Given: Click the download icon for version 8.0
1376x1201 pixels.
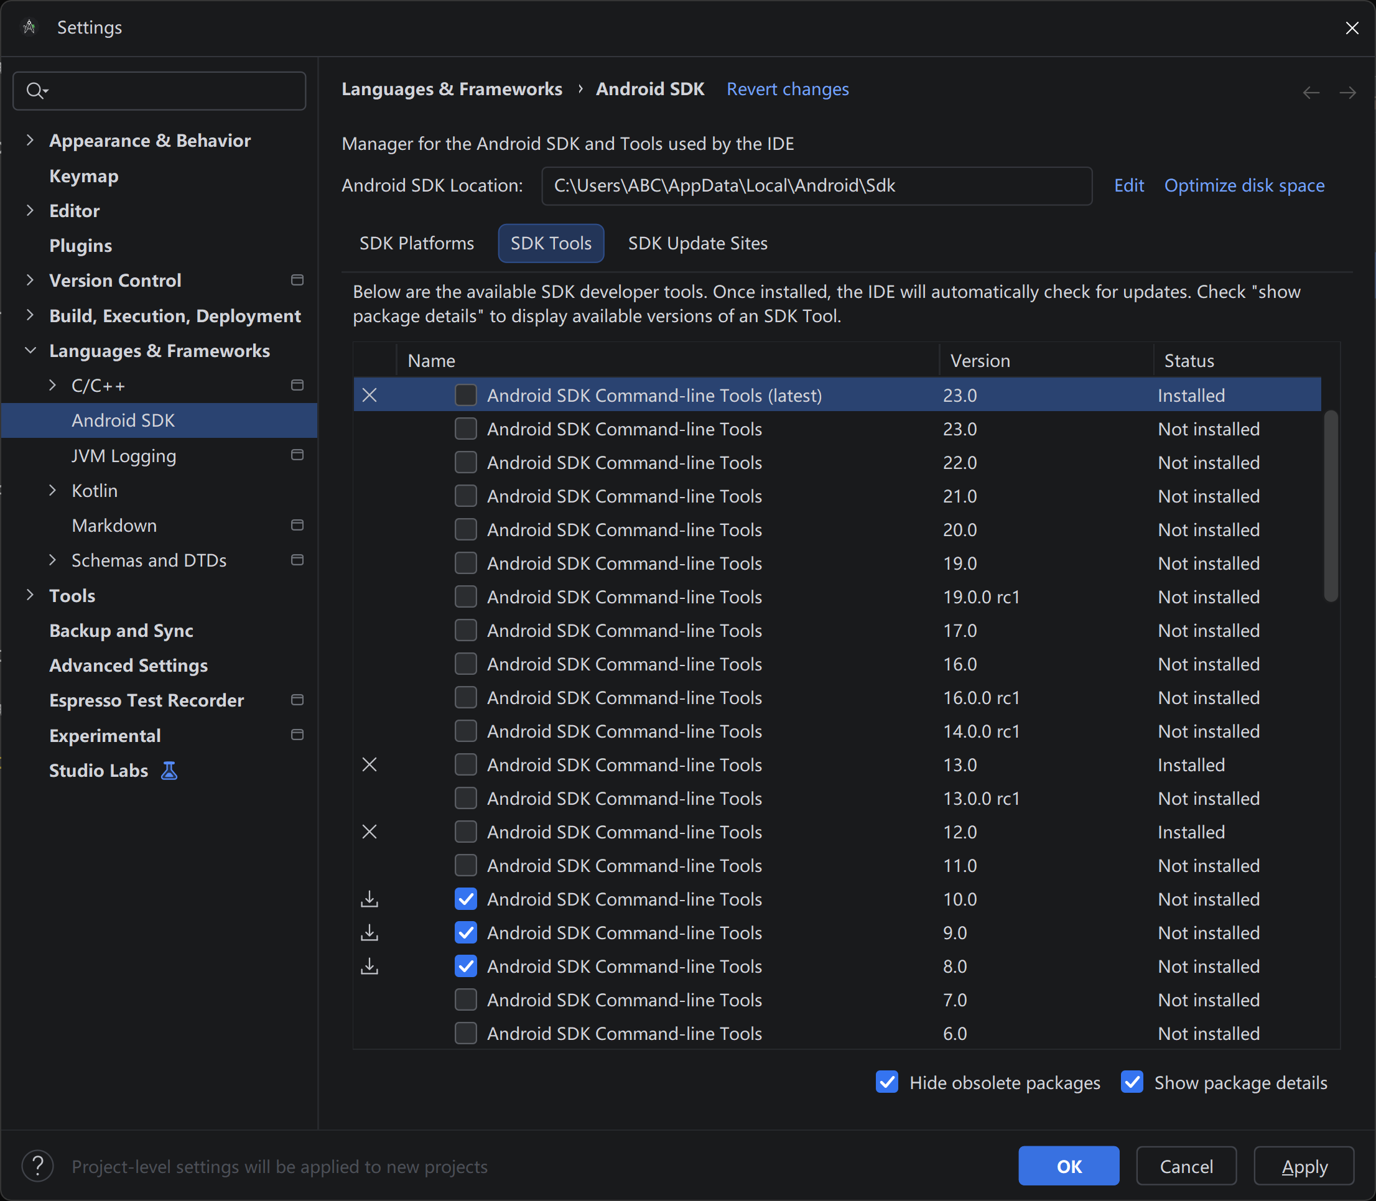Looking at the screenshot, I should (x=370, y=966).
